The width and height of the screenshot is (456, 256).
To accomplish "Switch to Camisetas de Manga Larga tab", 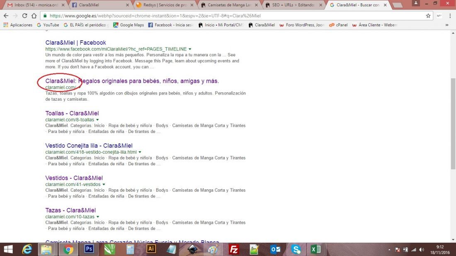I will (229, 5).
